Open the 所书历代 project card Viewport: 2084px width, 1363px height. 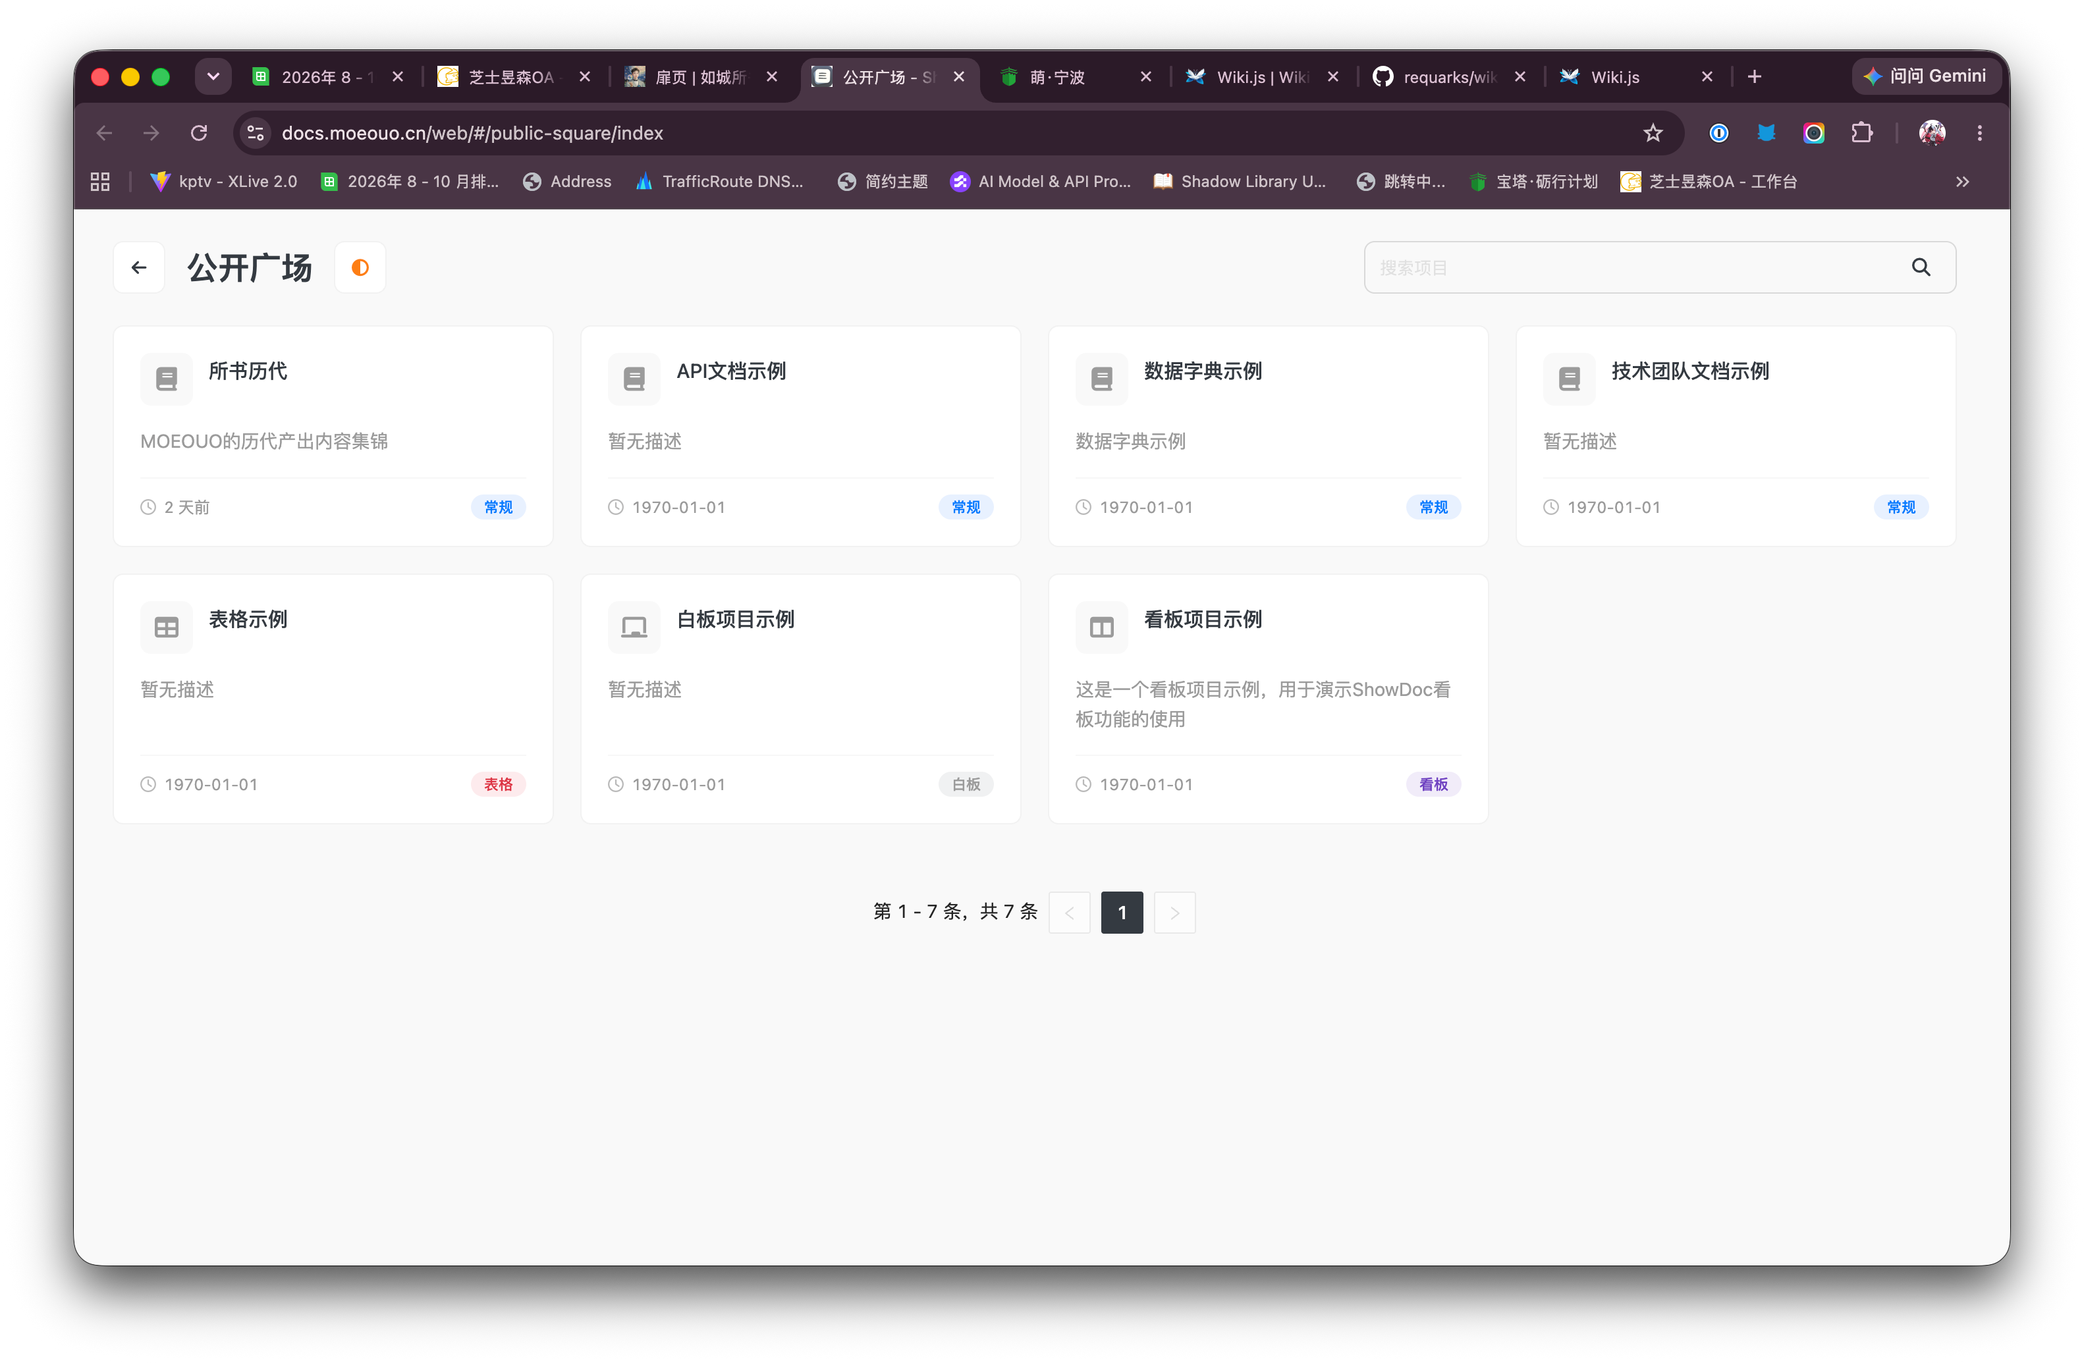pyautogui.click(x=333, y=436)
